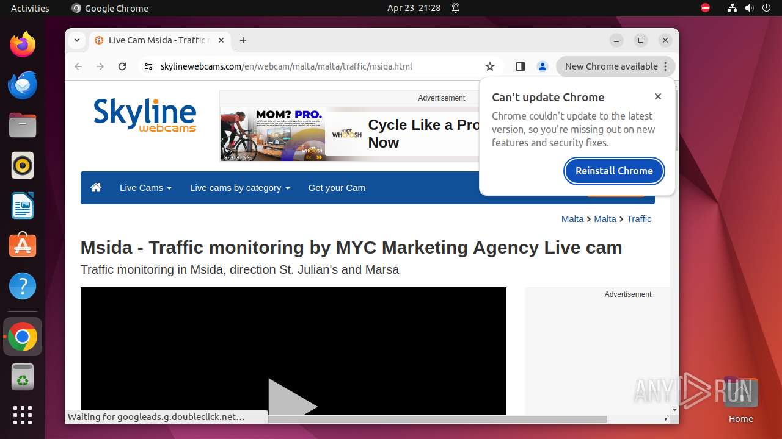Image resolution: width=782 pixels, height=439 pixels.
Task: Play the Msida live cam video
Action: click(x=293, y=402)
